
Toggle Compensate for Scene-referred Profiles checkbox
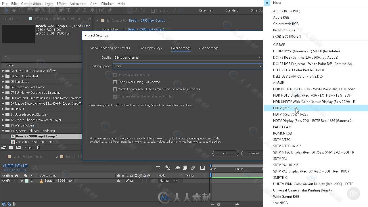point(115,96)
